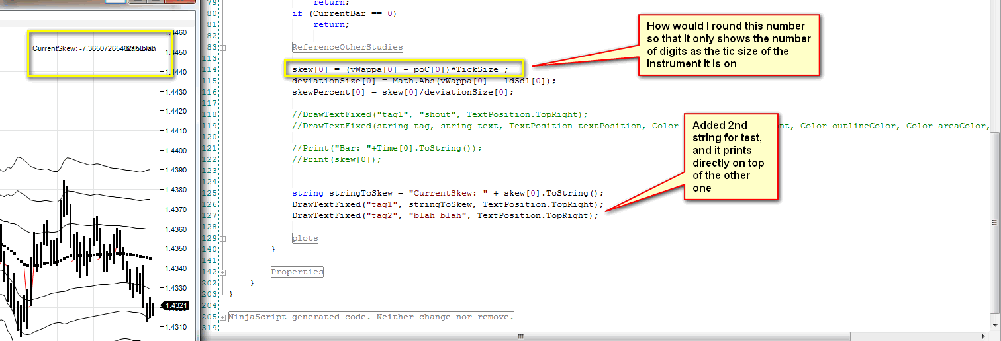Image resolution: width=1001 pixels, height=341 pixels.
Task: Click the vertical scrollbar thumb of the code editor
Action: 996,221
